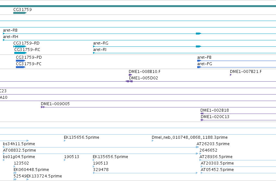Click the exon block on aret-RG transcript
276x181 pixels.
[x=198, y=46]
